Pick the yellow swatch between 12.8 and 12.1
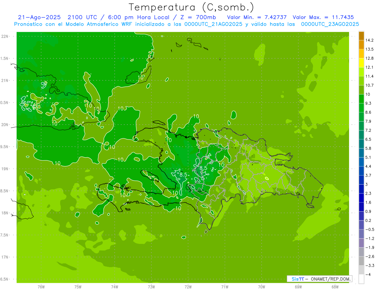Viewport: 376px width, 291px height. click(x=361, y=63)
